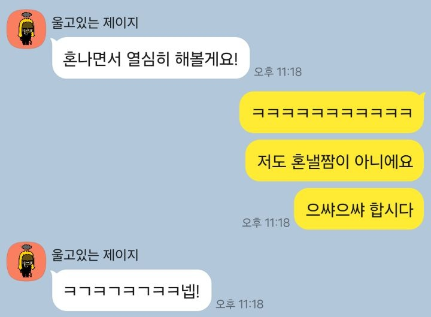Click 오후 11:18 timestamp left of 으쌰으쌰 합시다

pyautogui.click(x=266, y=222)
